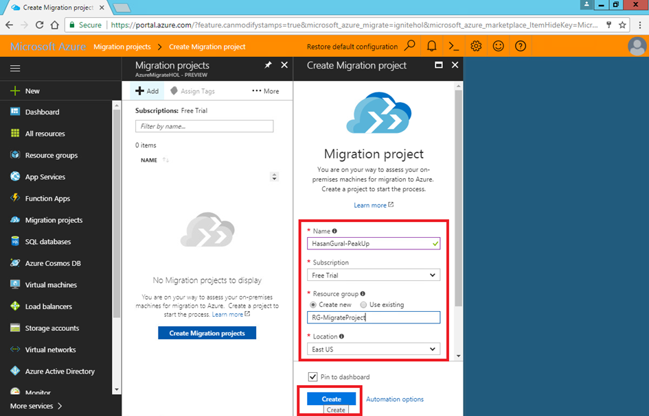Screen dimensions: 649x416
Task: Select the Create Migration project browser tab
Action: tap(58, 8)
